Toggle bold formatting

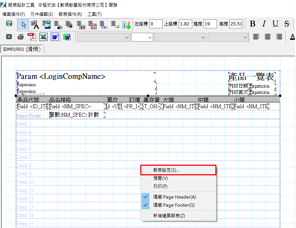pyautogui.click(x=253, y=24)
